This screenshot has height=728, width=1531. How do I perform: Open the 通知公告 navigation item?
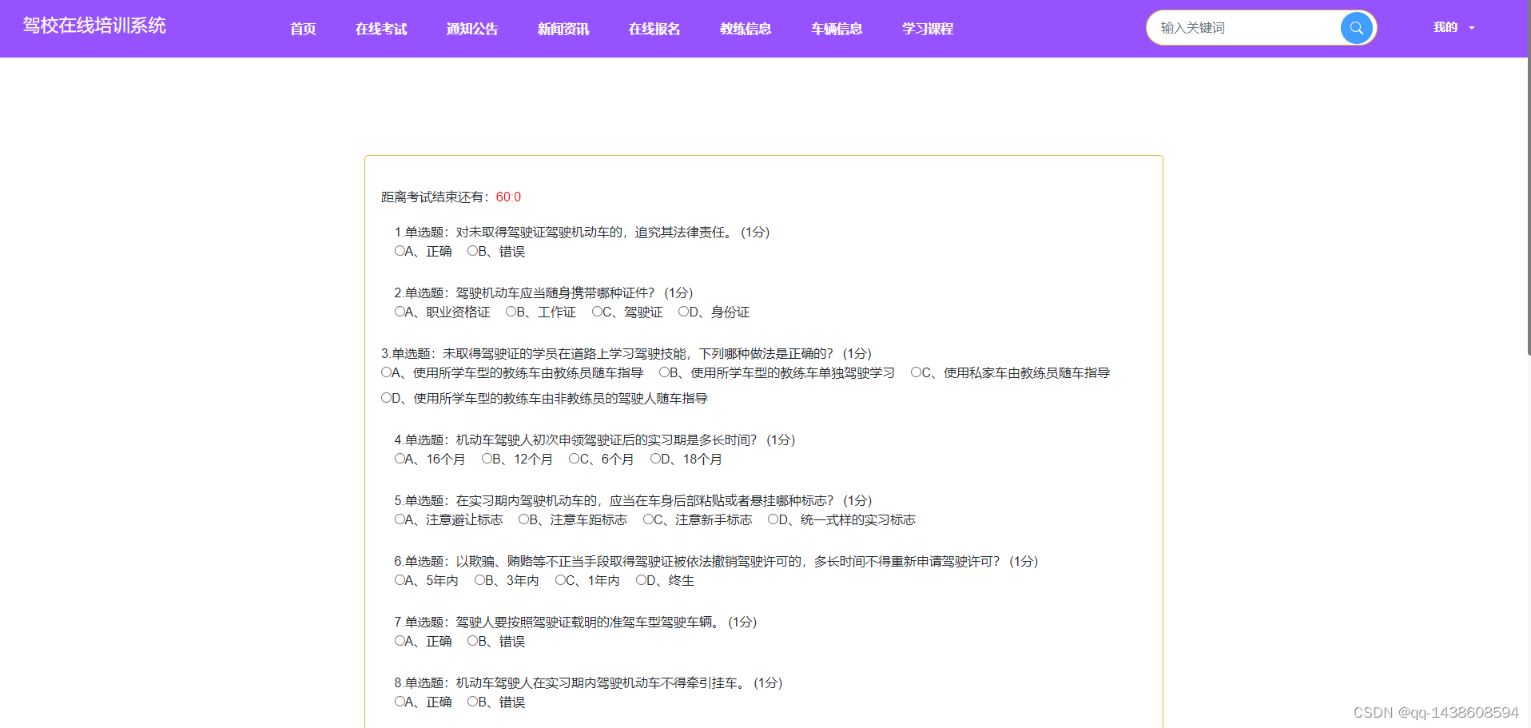[472, 29]
